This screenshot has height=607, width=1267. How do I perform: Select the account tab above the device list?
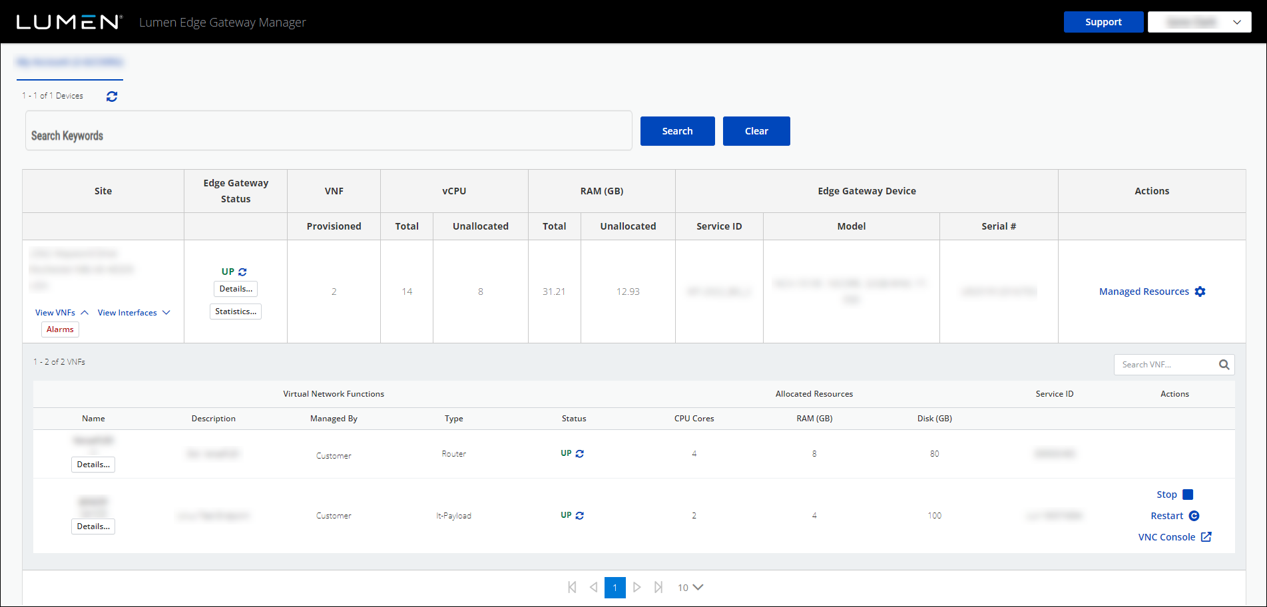click(69, 61)
